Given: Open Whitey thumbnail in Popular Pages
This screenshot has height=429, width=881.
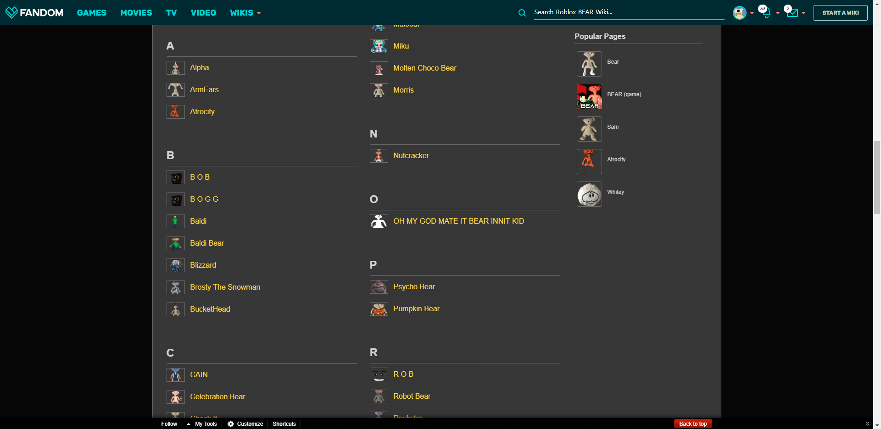Looking at the screenshot, I should [589, 194].
